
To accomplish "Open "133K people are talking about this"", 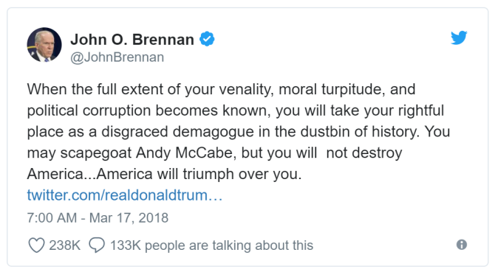I will pos(211,245).
